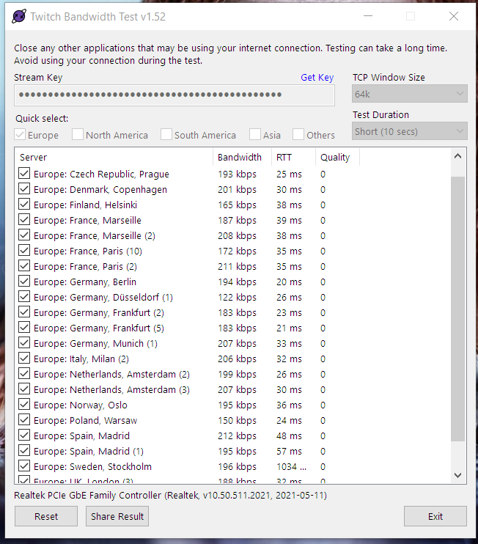478x544 pixels.
Task: Enable the Others quick select checkbox
Action: [x=298, y=135]
